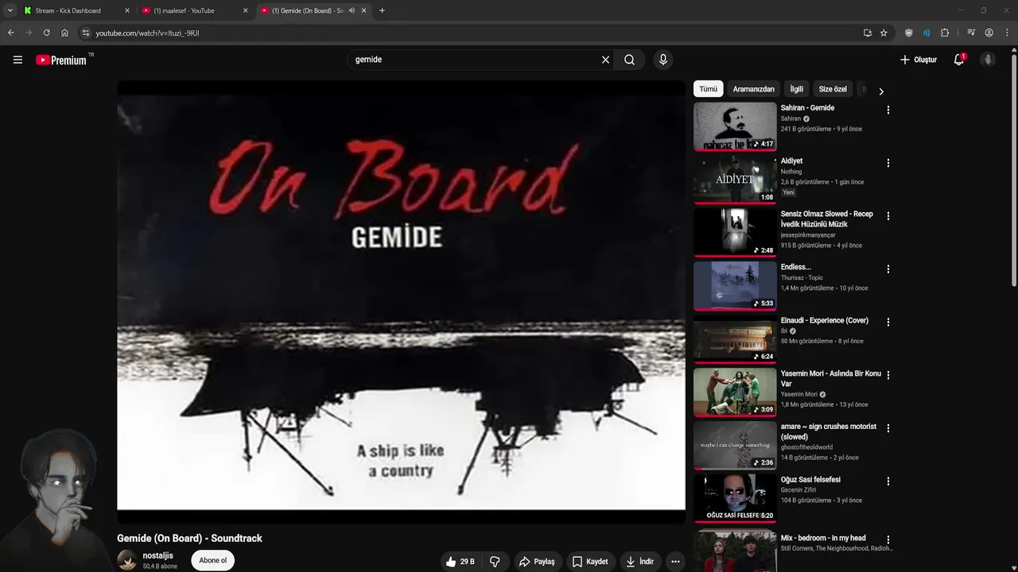This screenshot has height=572, width=1018.
Task: Select the Aramanızdan filter chip
Action: tap(753, 89)
